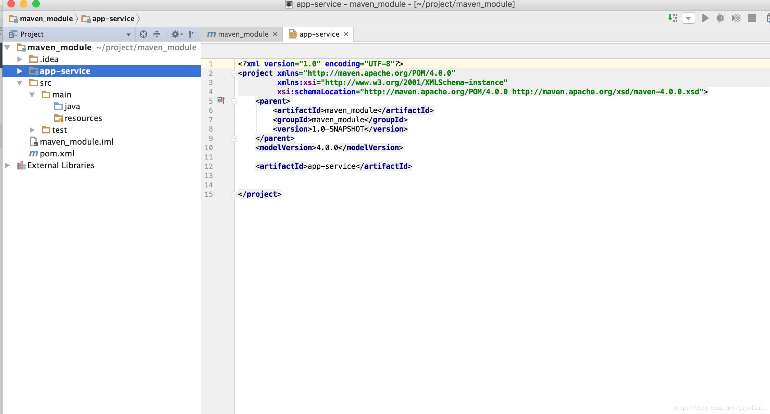Click the window title file icon

289,4
